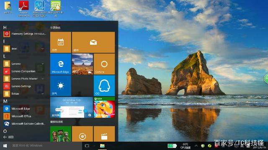Screen dimensions: 268x150
Task: Open the QQ penguin tile
Action: pyautogui.click(x=104, y=86)
